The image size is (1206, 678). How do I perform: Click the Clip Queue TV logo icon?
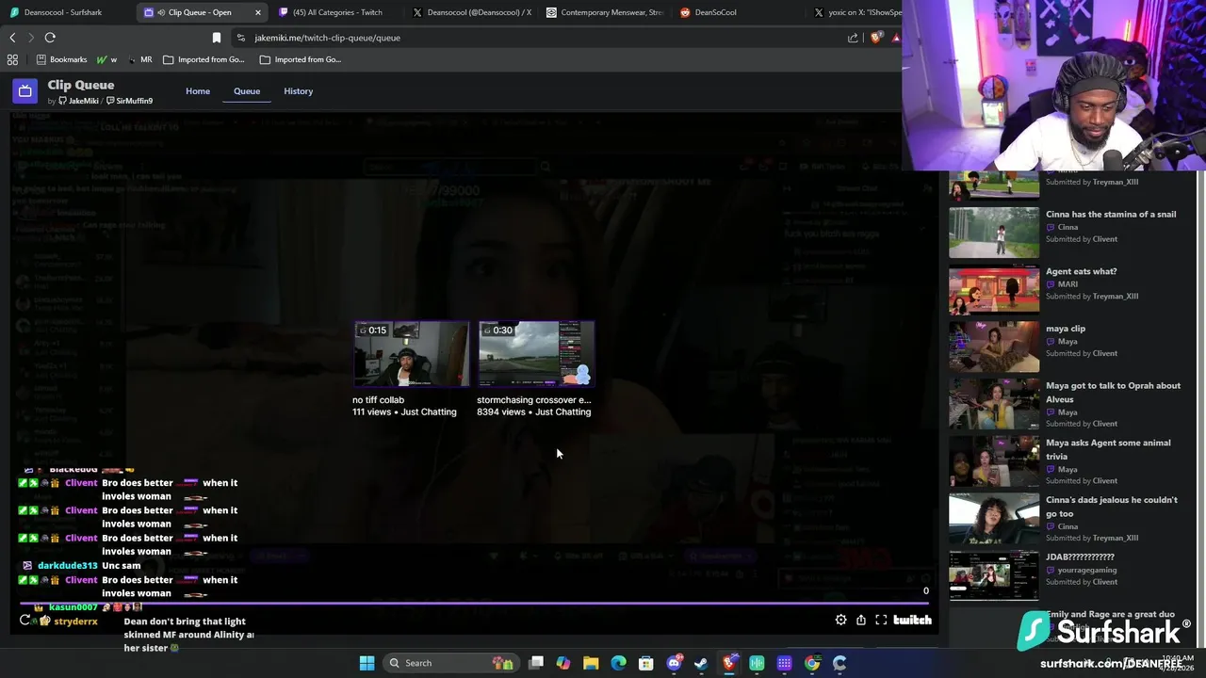(x=25, y=91)
